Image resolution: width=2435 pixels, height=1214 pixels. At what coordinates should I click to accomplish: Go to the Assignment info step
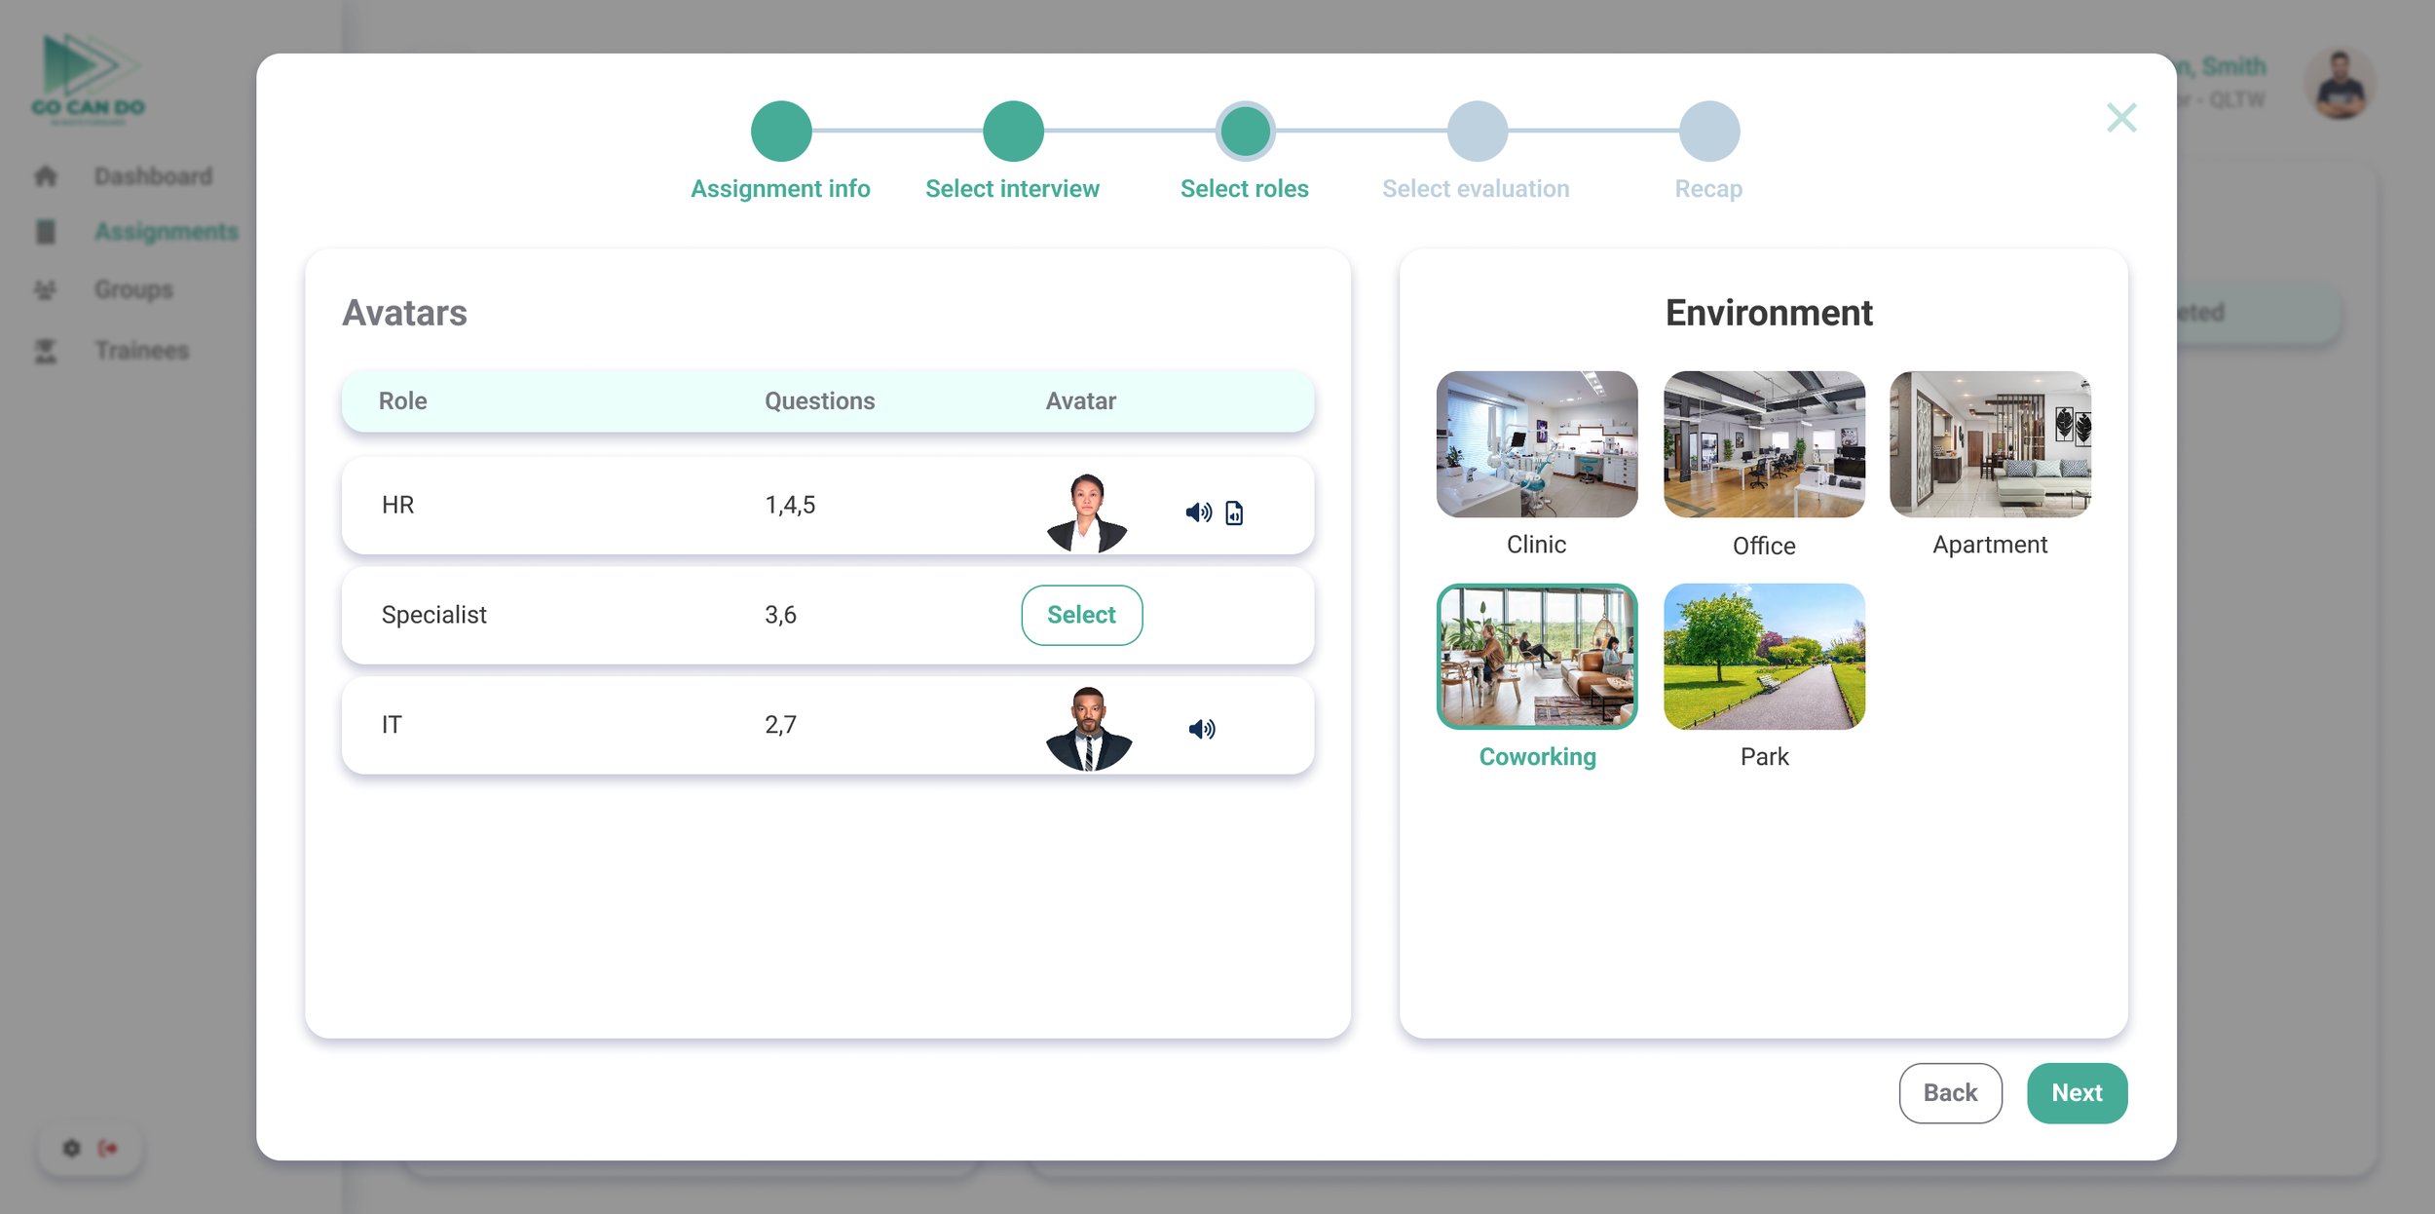(780, 132)
